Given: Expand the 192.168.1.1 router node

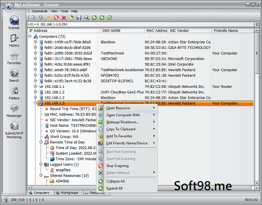Looking at the screenshot, I should pyautogui.click(x=35, y=86).
